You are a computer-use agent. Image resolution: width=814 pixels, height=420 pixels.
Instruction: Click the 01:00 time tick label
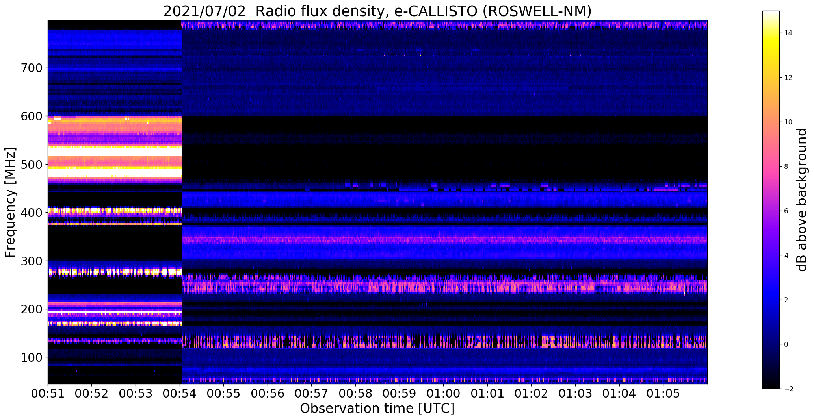pos(443,393)
